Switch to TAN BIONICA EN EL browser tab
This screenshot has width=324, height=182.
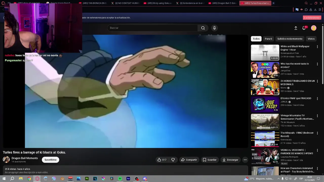coord(93,3)
